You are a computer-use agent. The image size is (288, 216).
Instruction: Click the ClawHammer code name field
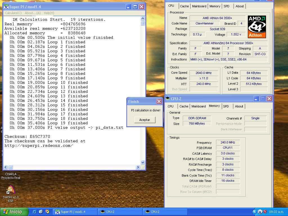[204, 23]
